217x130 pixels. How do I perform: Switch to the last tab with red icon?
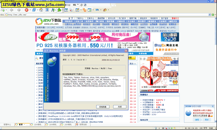pyautogui.click(x=83, y=124)
